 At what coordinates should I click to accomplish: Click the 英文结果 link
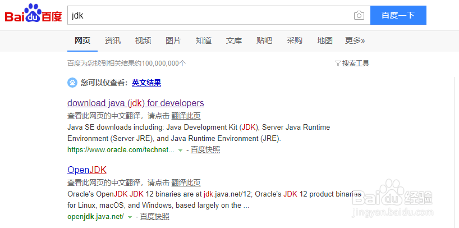coord(146,83)
